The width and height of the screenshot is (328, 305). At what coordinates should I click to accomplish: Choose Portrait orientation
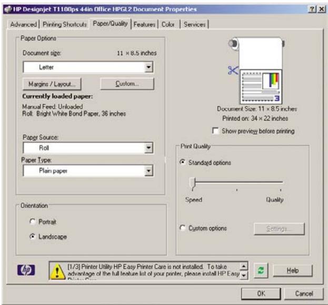coord(33,221)
